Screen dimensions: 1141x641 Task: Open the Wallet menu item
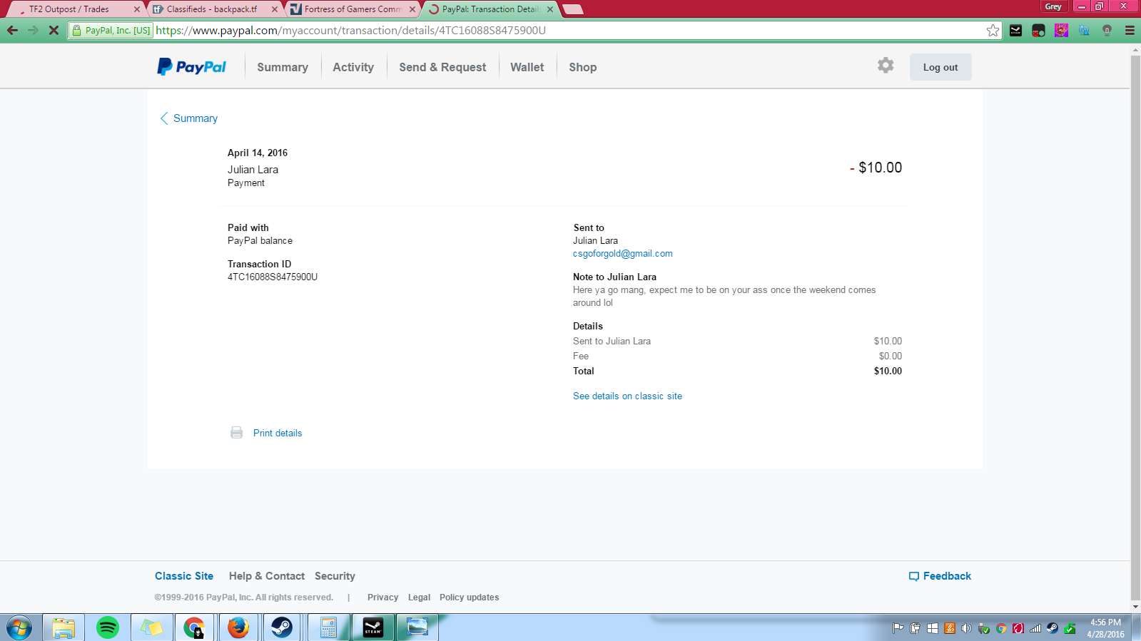click(527, 67)
